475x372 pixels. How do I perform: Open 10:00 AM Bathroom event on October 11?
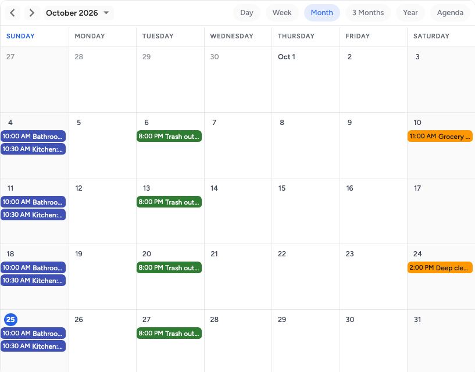[x=33, y=202]
